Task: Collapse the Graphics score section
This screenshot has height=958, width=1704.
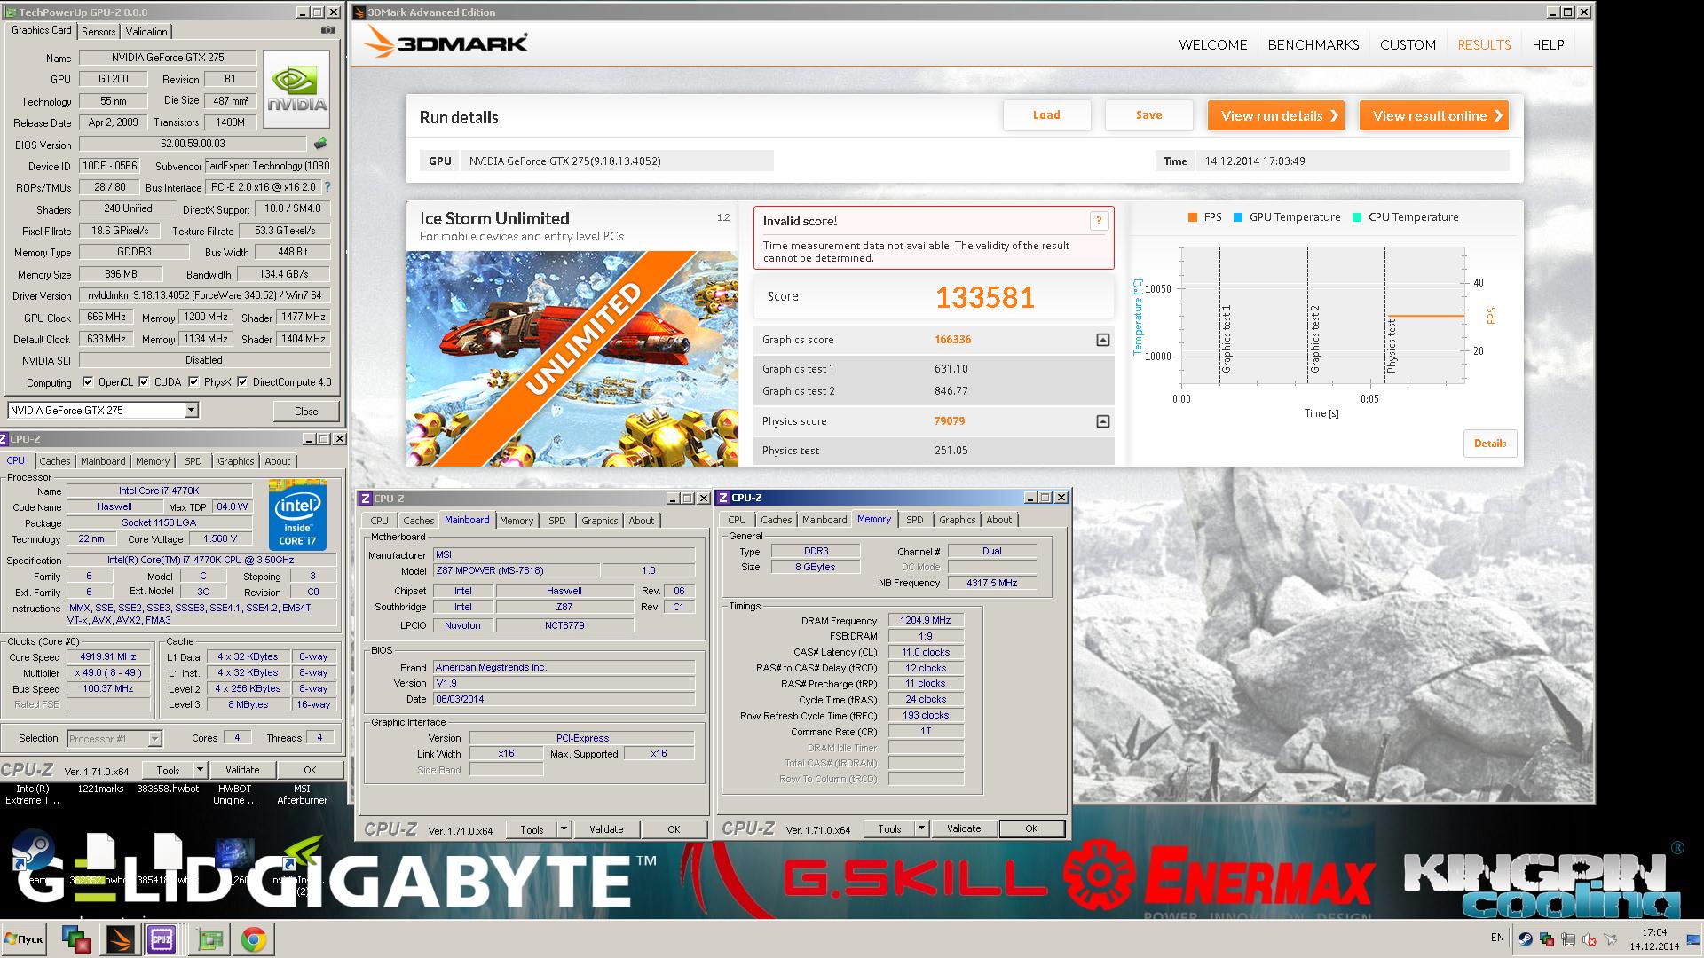Action: pyautogui.click(x=1102, y=340)
